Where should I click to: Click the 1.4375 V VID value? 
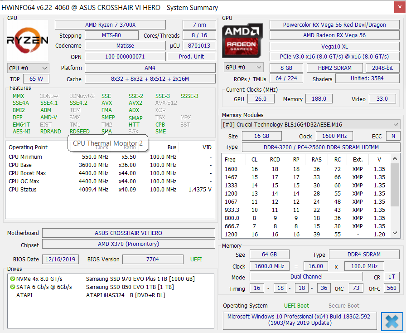(200, 190)
